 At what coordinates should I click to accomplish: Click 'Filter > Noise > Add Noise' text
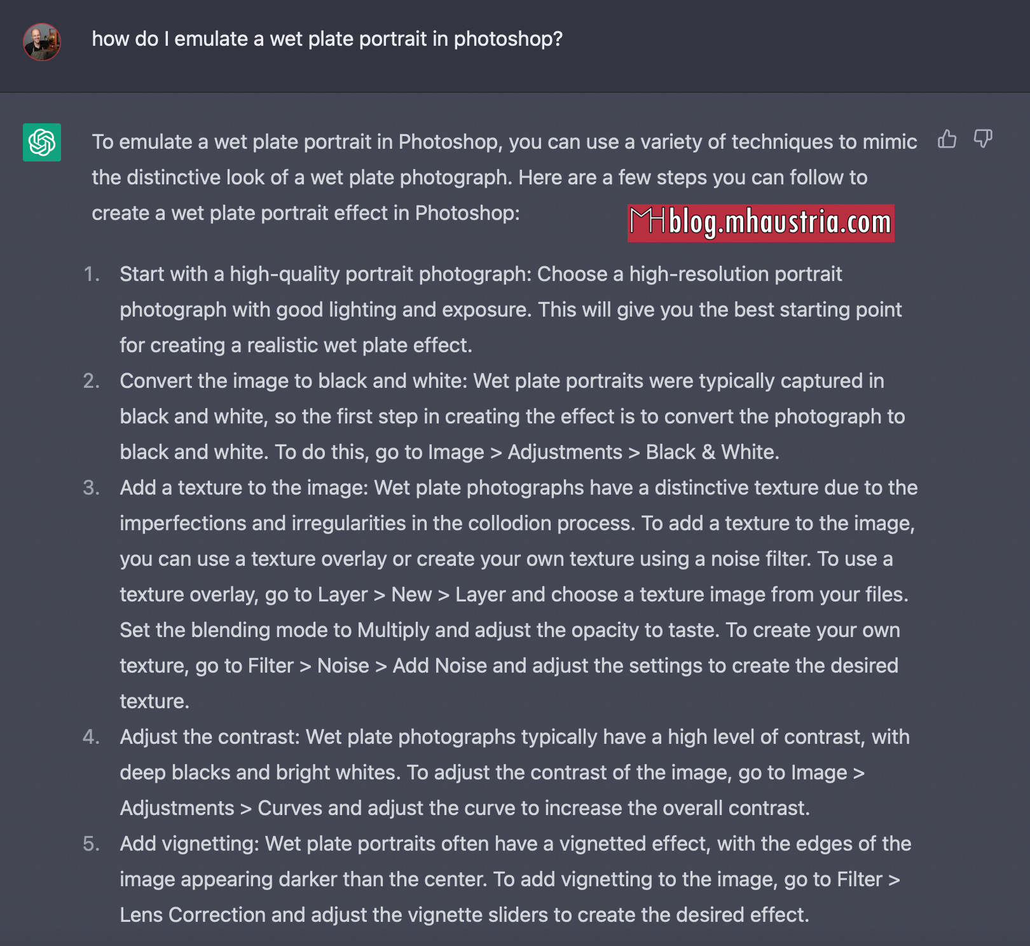[x=367, y=666]
